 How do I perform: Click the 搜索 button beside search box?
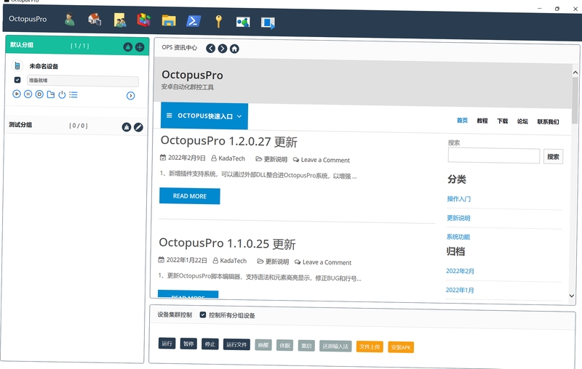tap(553, 156)
